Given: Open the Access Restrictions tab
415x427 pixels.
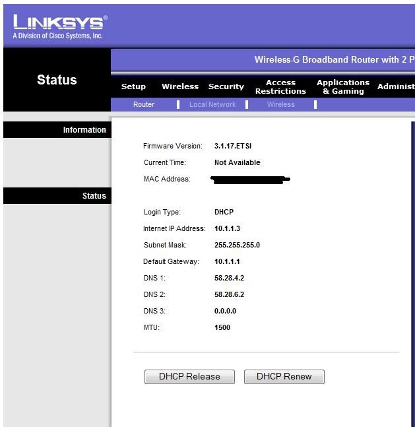Looking at the screenshot, I should pos(280,87).
